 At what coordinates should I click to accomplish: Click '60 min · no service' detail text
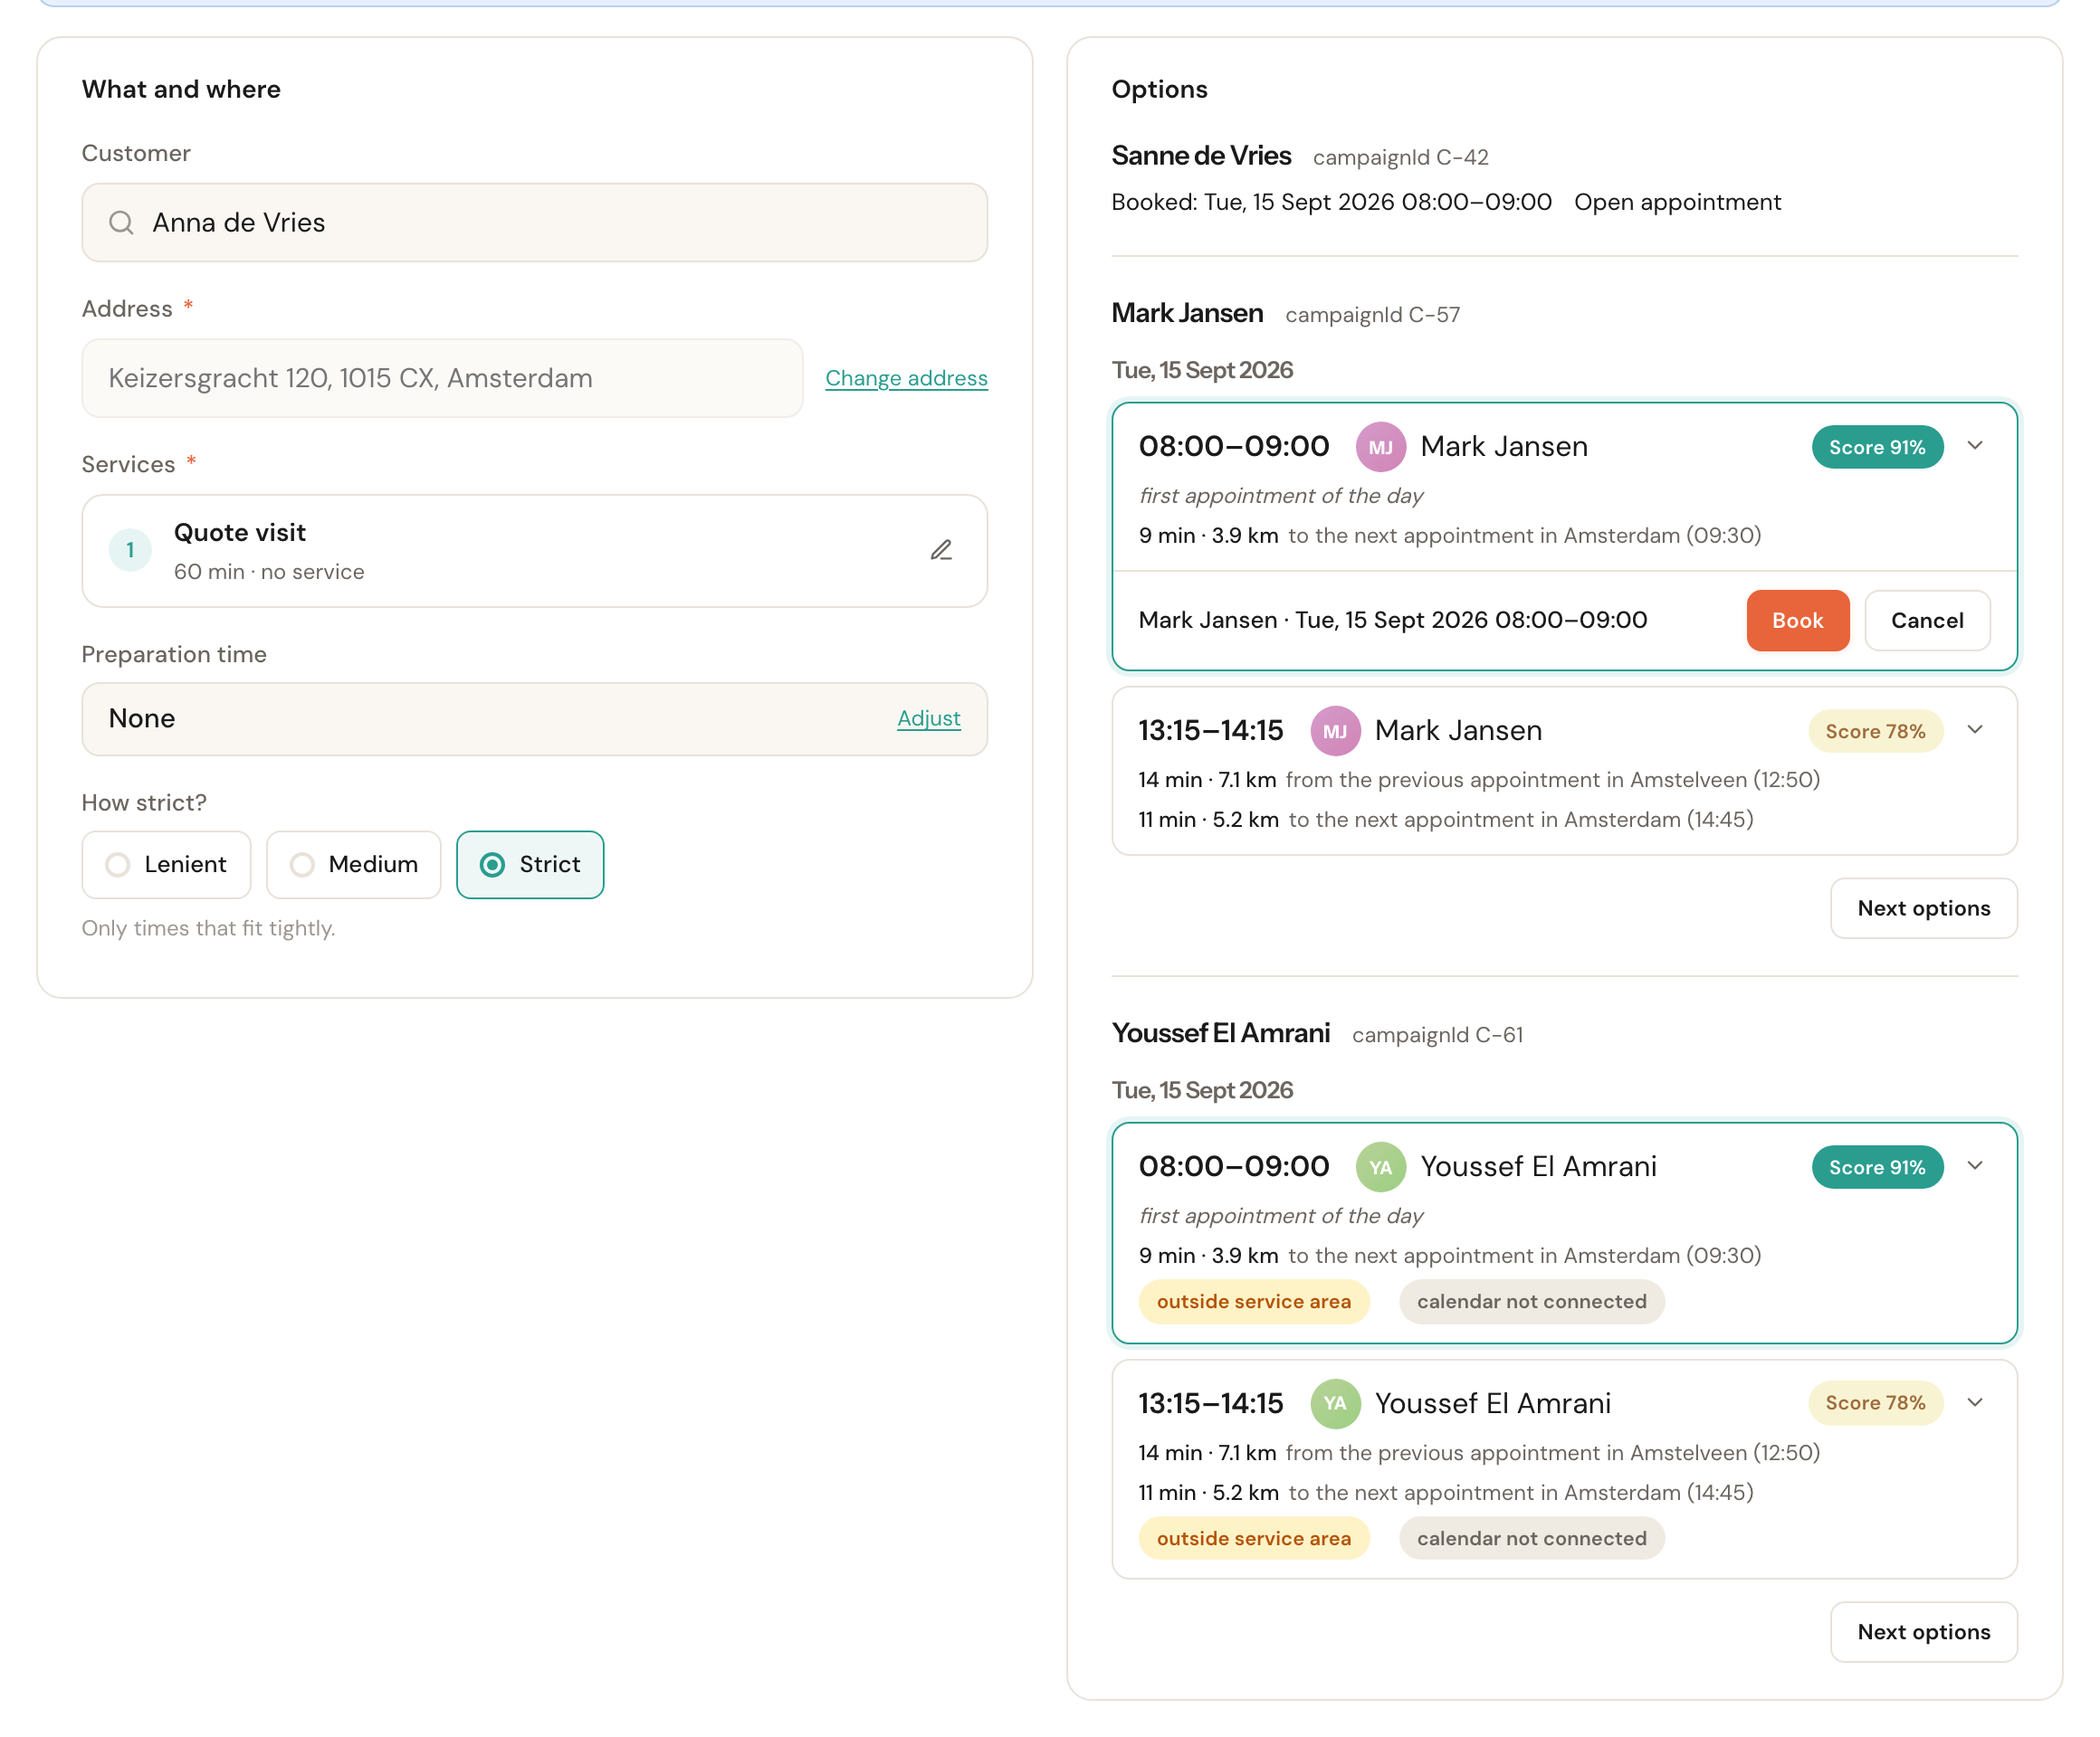click(269, 572)
